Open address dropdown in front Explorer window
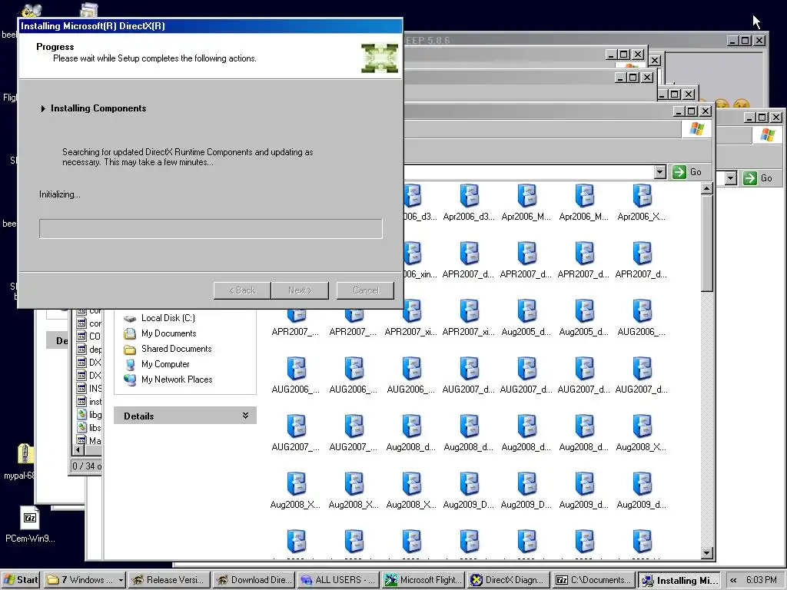This screenshot has height=590, width=787. point(660,172)
